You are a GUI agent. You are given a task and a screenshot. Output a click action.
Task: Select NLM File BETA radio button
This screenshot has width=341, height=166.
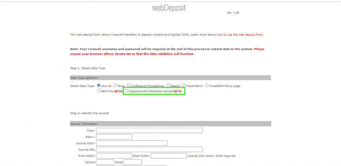[99, 91]
